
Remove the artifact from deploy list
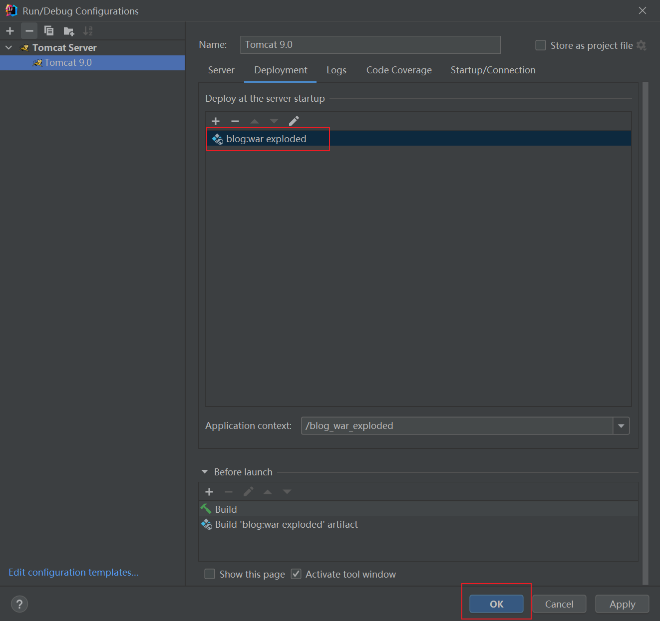[x=235, y=121]
